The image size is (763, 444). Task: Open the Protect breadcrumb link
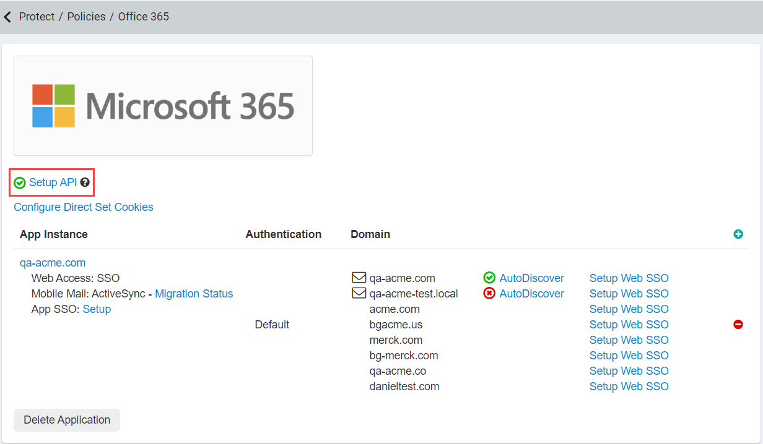tap(37, 17)
